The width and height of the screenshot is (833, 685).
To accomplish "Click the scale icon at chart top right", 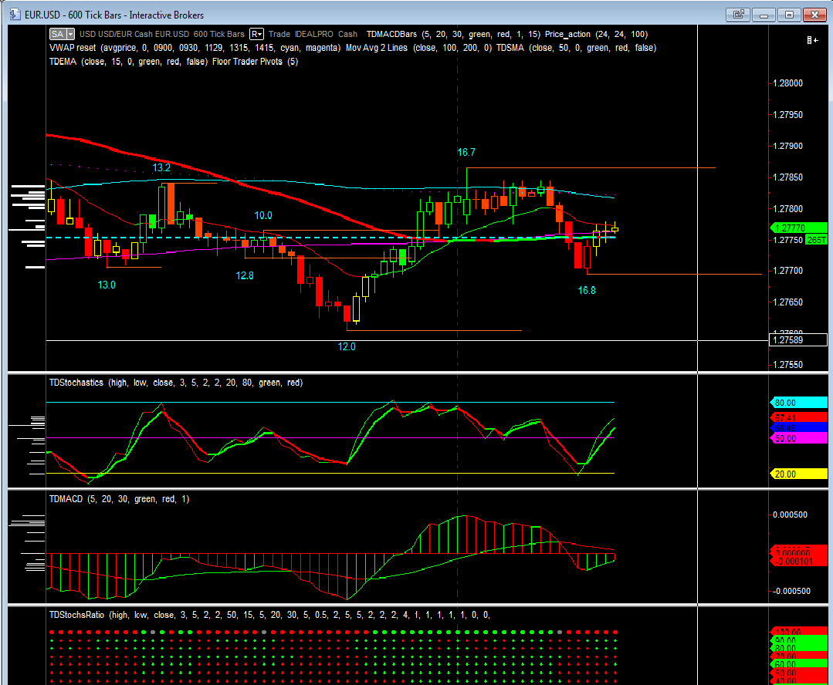I will [x=812, y=40].
